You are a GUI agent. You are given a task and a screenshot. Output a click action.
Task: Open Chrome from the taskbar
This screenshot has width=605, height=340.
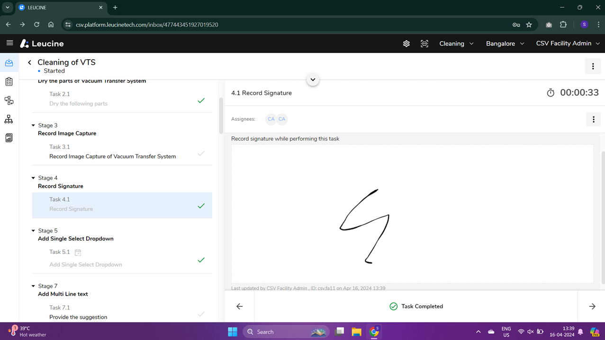coord(374,331)
